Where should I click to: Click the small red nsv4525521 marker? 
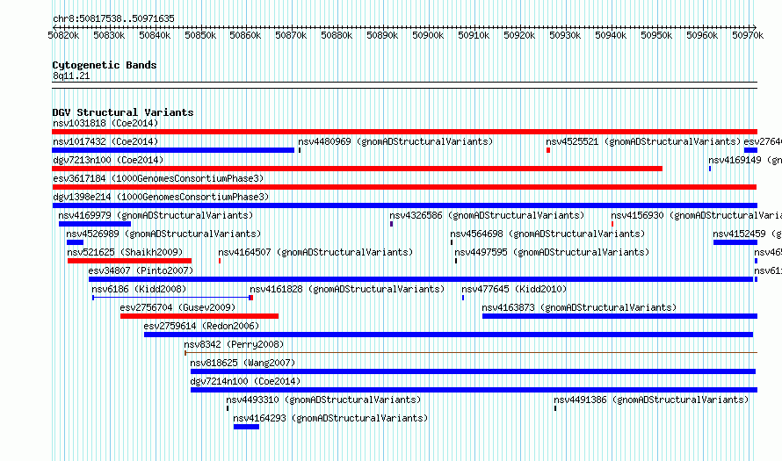[x=548, y=150]
